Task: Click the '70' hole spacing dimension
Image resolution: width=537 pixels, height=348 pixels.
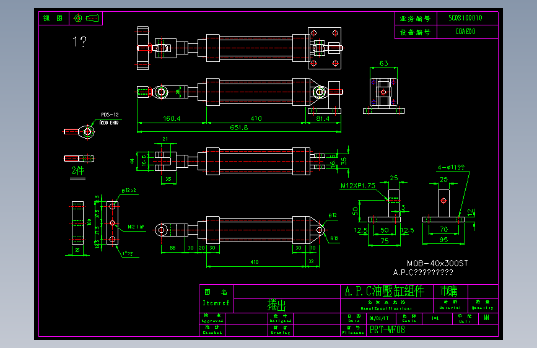Action: click(444, 229)
